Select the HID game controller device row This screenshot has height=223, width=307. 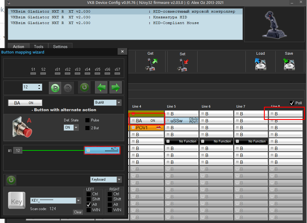125,11
